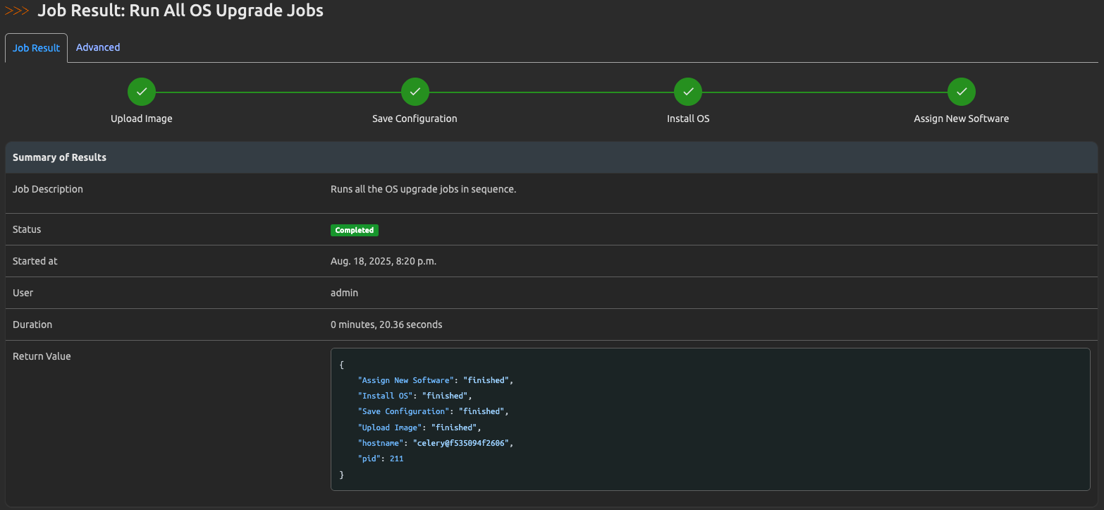The height and width of the screenshot is (510, 1104).
Task: Click the Nautobot >>> logo icon
Action: point(18,11)
